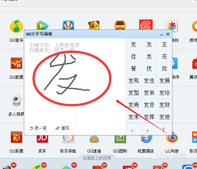The width and height of the screenshot is (197, 169).
Task: Select candidate character 伎
Action: (x=149, y=69)
